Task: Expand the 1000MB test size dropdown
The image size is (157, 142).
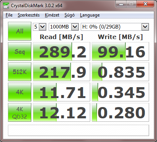Action: pyautogui.click(x=75, y=27)
